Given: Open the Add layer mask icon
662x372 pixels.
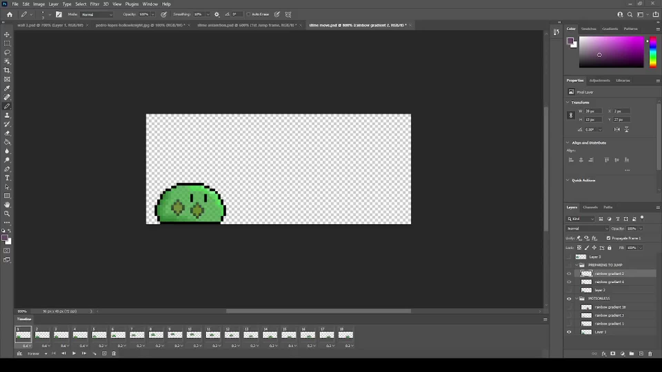Looking at the screenshot, I should coord(613,354).
